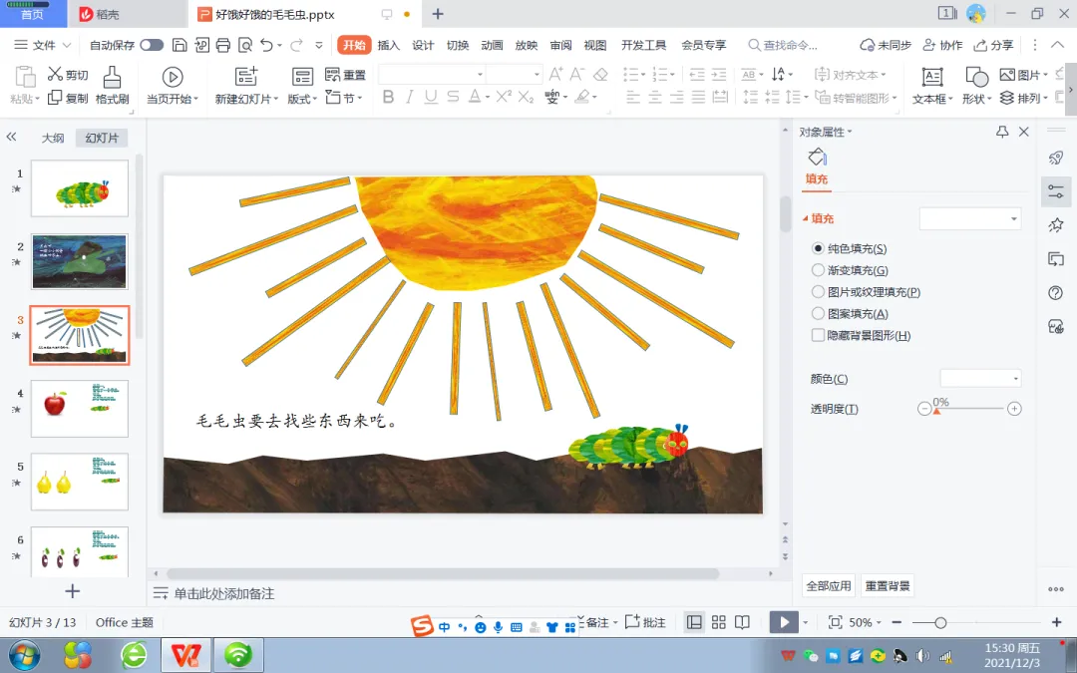Viewport: 1077px width, 673px height.
Task: Open Layout (版式) dropdown
Action: coord(302,99)
